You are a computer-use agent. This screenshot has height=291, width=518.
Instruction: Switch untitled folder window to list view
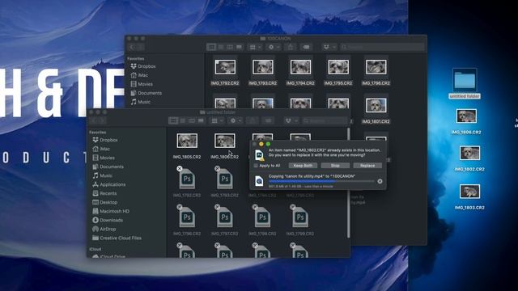183,120
